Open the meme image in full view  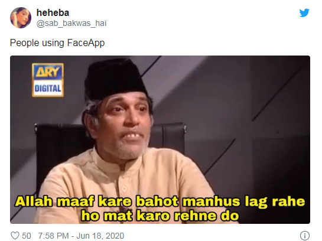point(160,139)
